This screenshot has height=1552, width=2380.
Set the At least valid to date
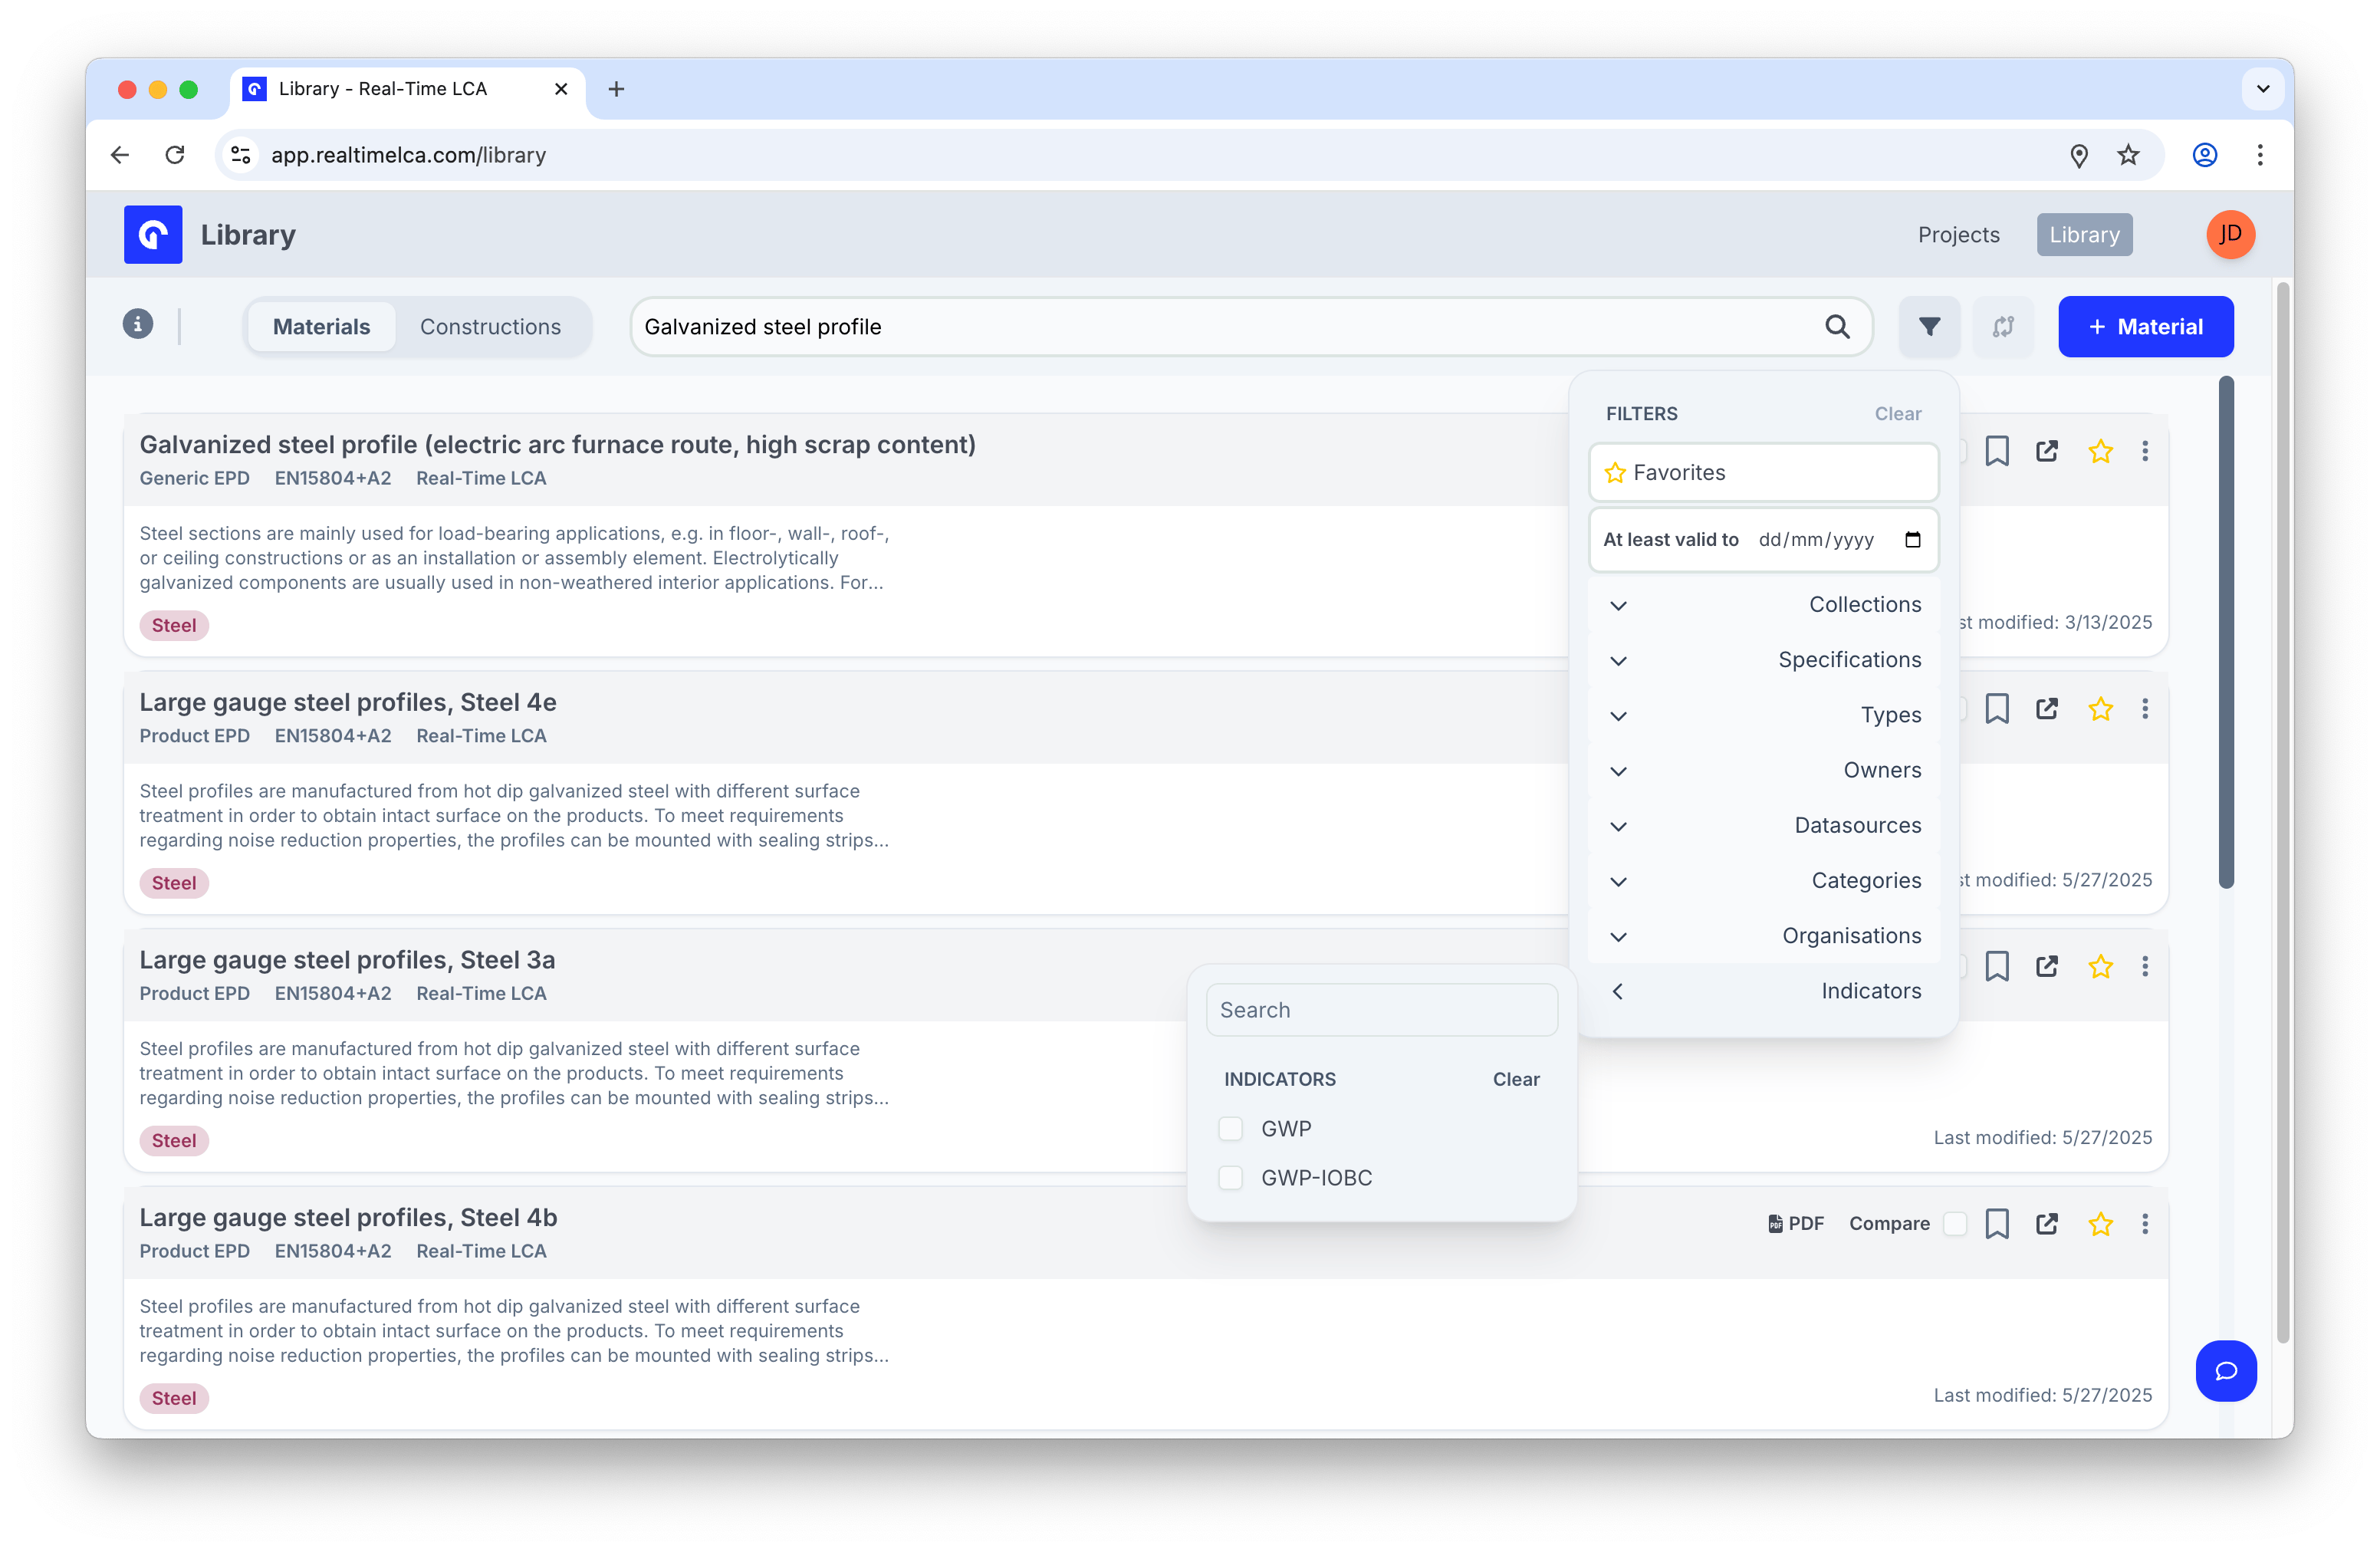click(x=1764, y=540)
